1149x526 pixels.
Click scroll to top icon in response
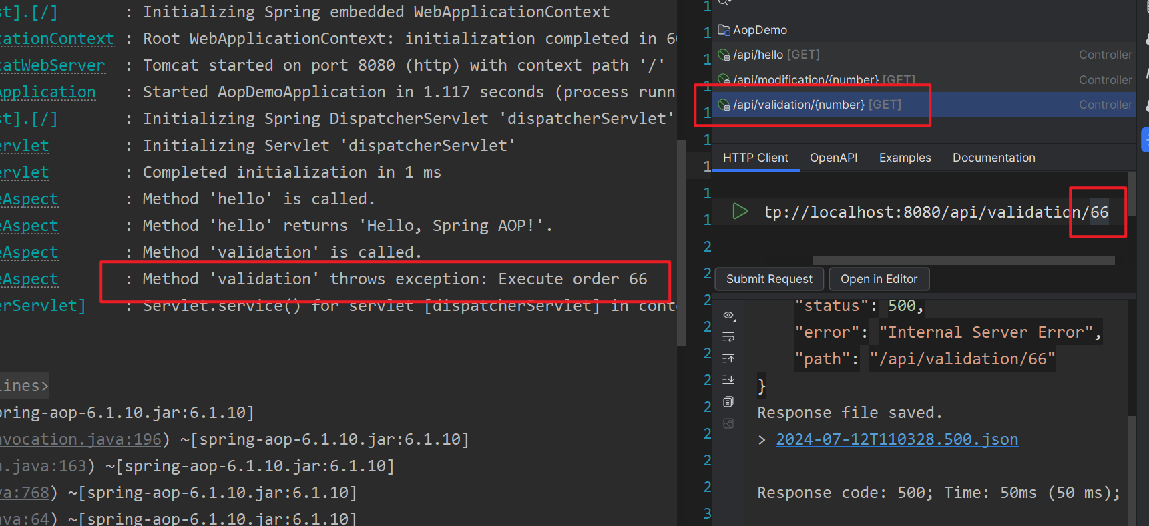(x=728, y=359)
